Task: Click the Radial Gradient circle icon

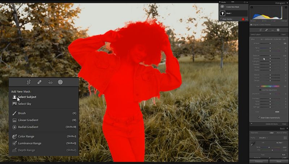Action: point(14,127)
